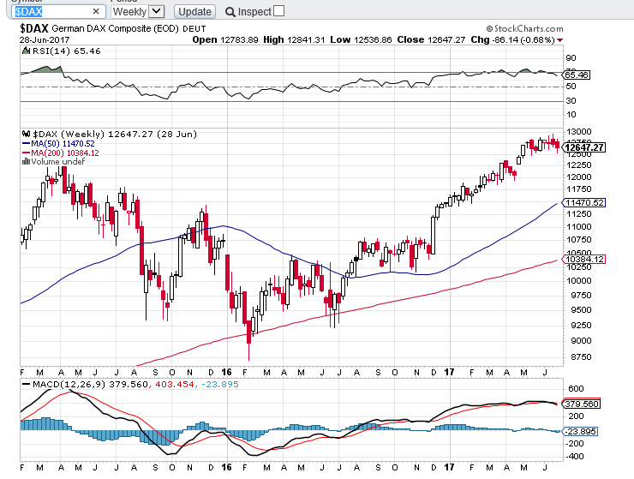Click the $DAX symbol input field

tap(58, 11)
